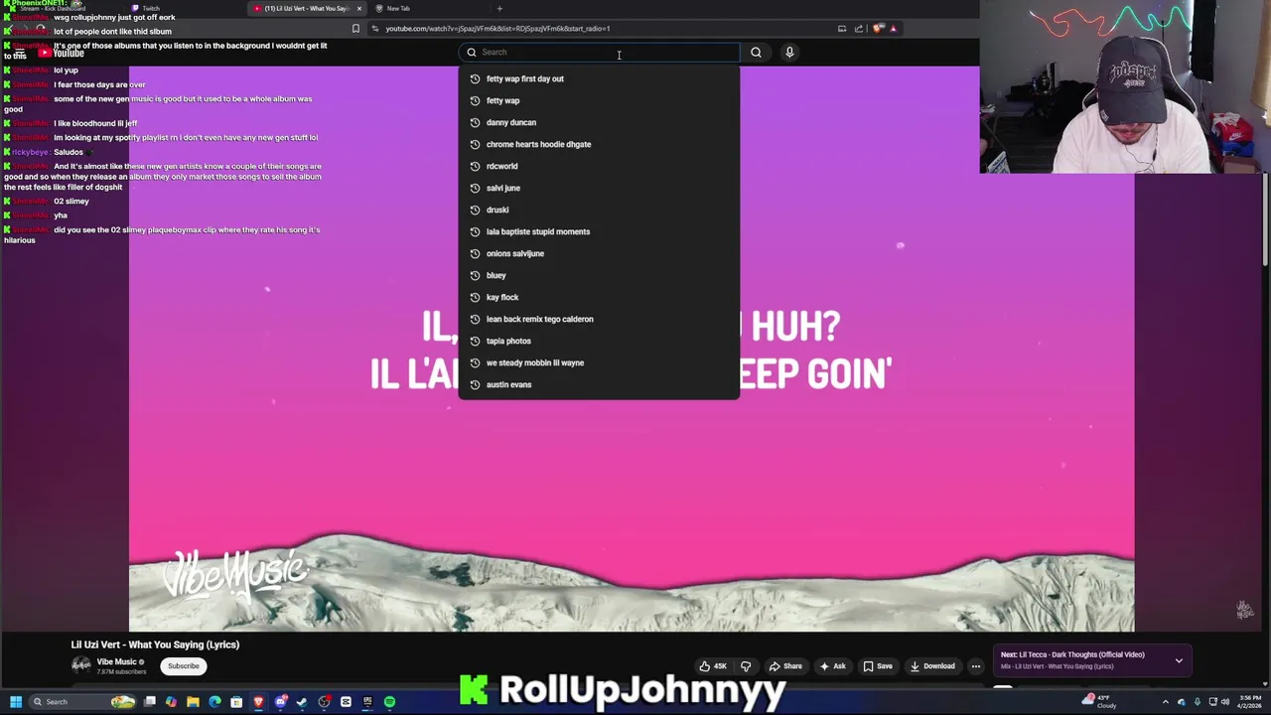Bookmark this page with bookmark icon
The width and height of the screenshot is (1271, 715).
(x=355, y=29)
